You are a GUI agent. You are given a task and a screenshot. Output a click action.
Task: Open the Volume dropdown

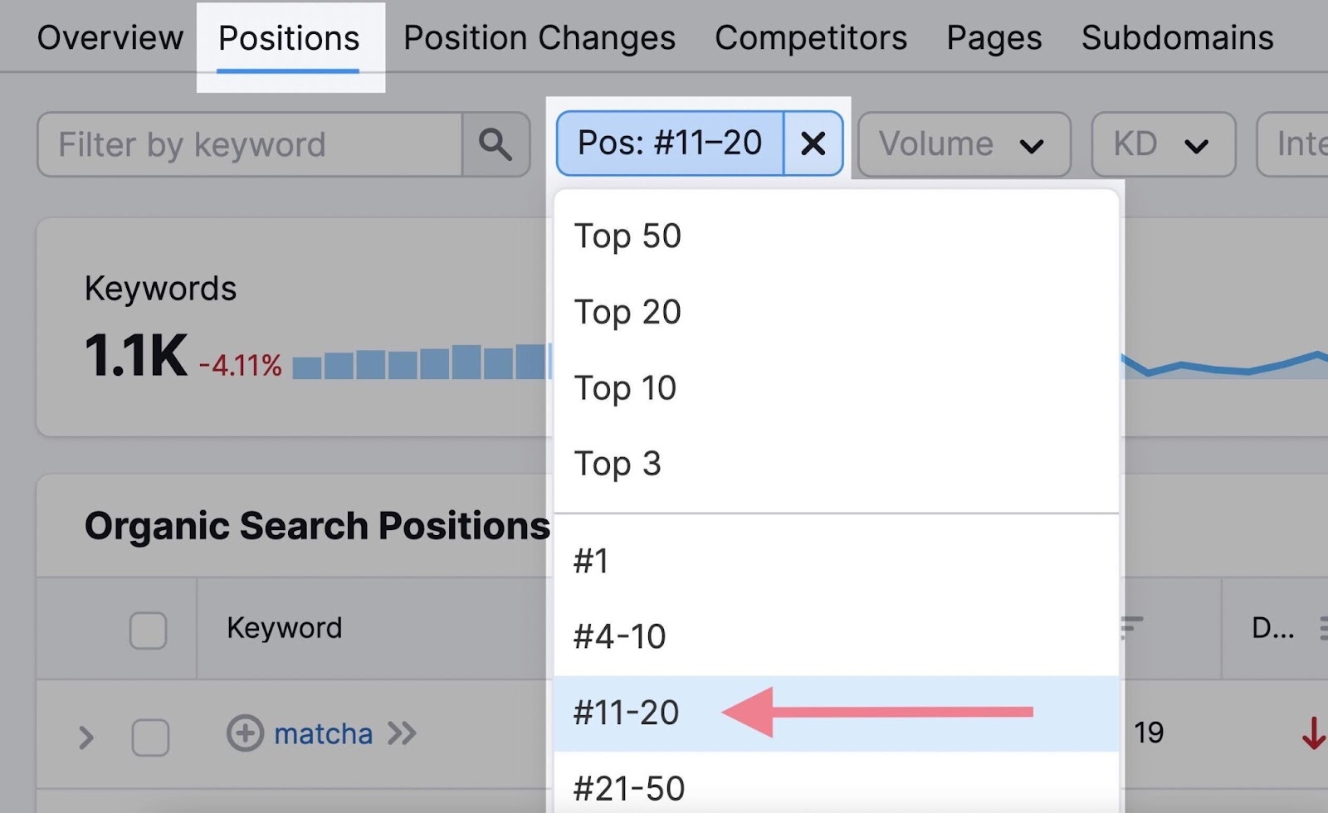[963, 144]
